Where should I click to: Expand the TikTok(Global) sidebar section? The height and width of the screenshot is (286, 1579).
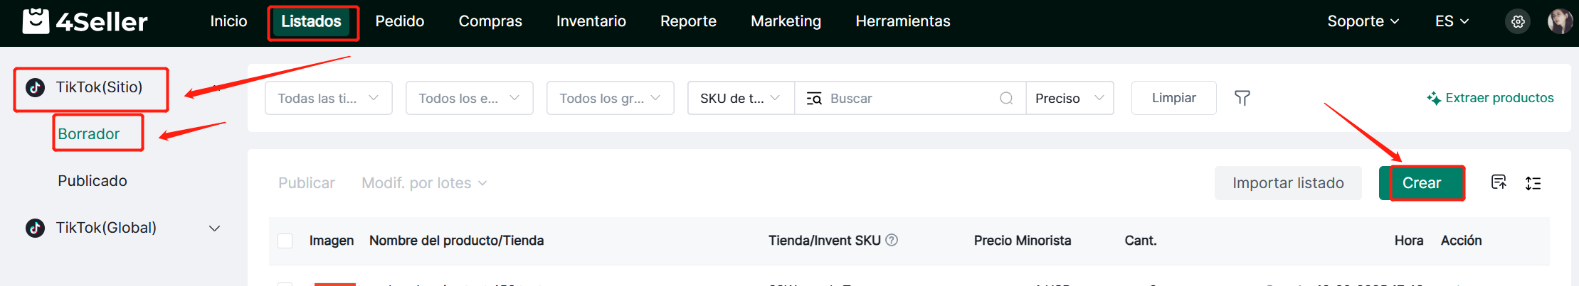[214, 228]
